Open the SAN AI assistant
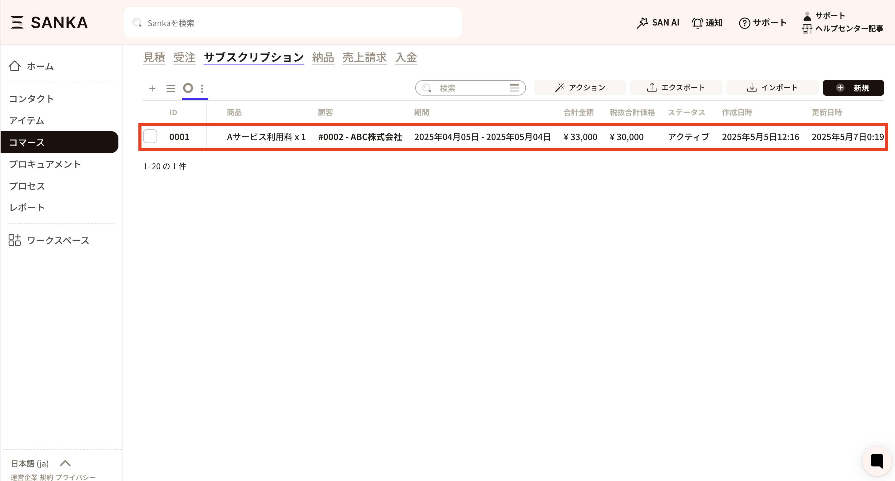The height and width of the screenshot is (481, 895). pyautogui.click(x=658, y=22)
